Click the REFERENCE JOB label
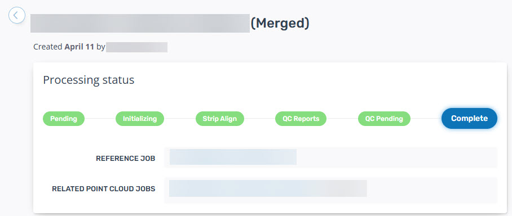This screenshot has width=512, height=216. [125, 158]
